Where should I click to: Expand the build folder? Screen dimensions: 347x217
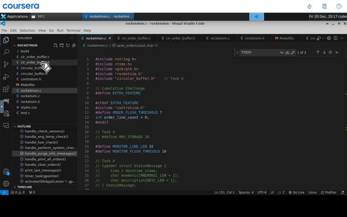tap(25, 51)
